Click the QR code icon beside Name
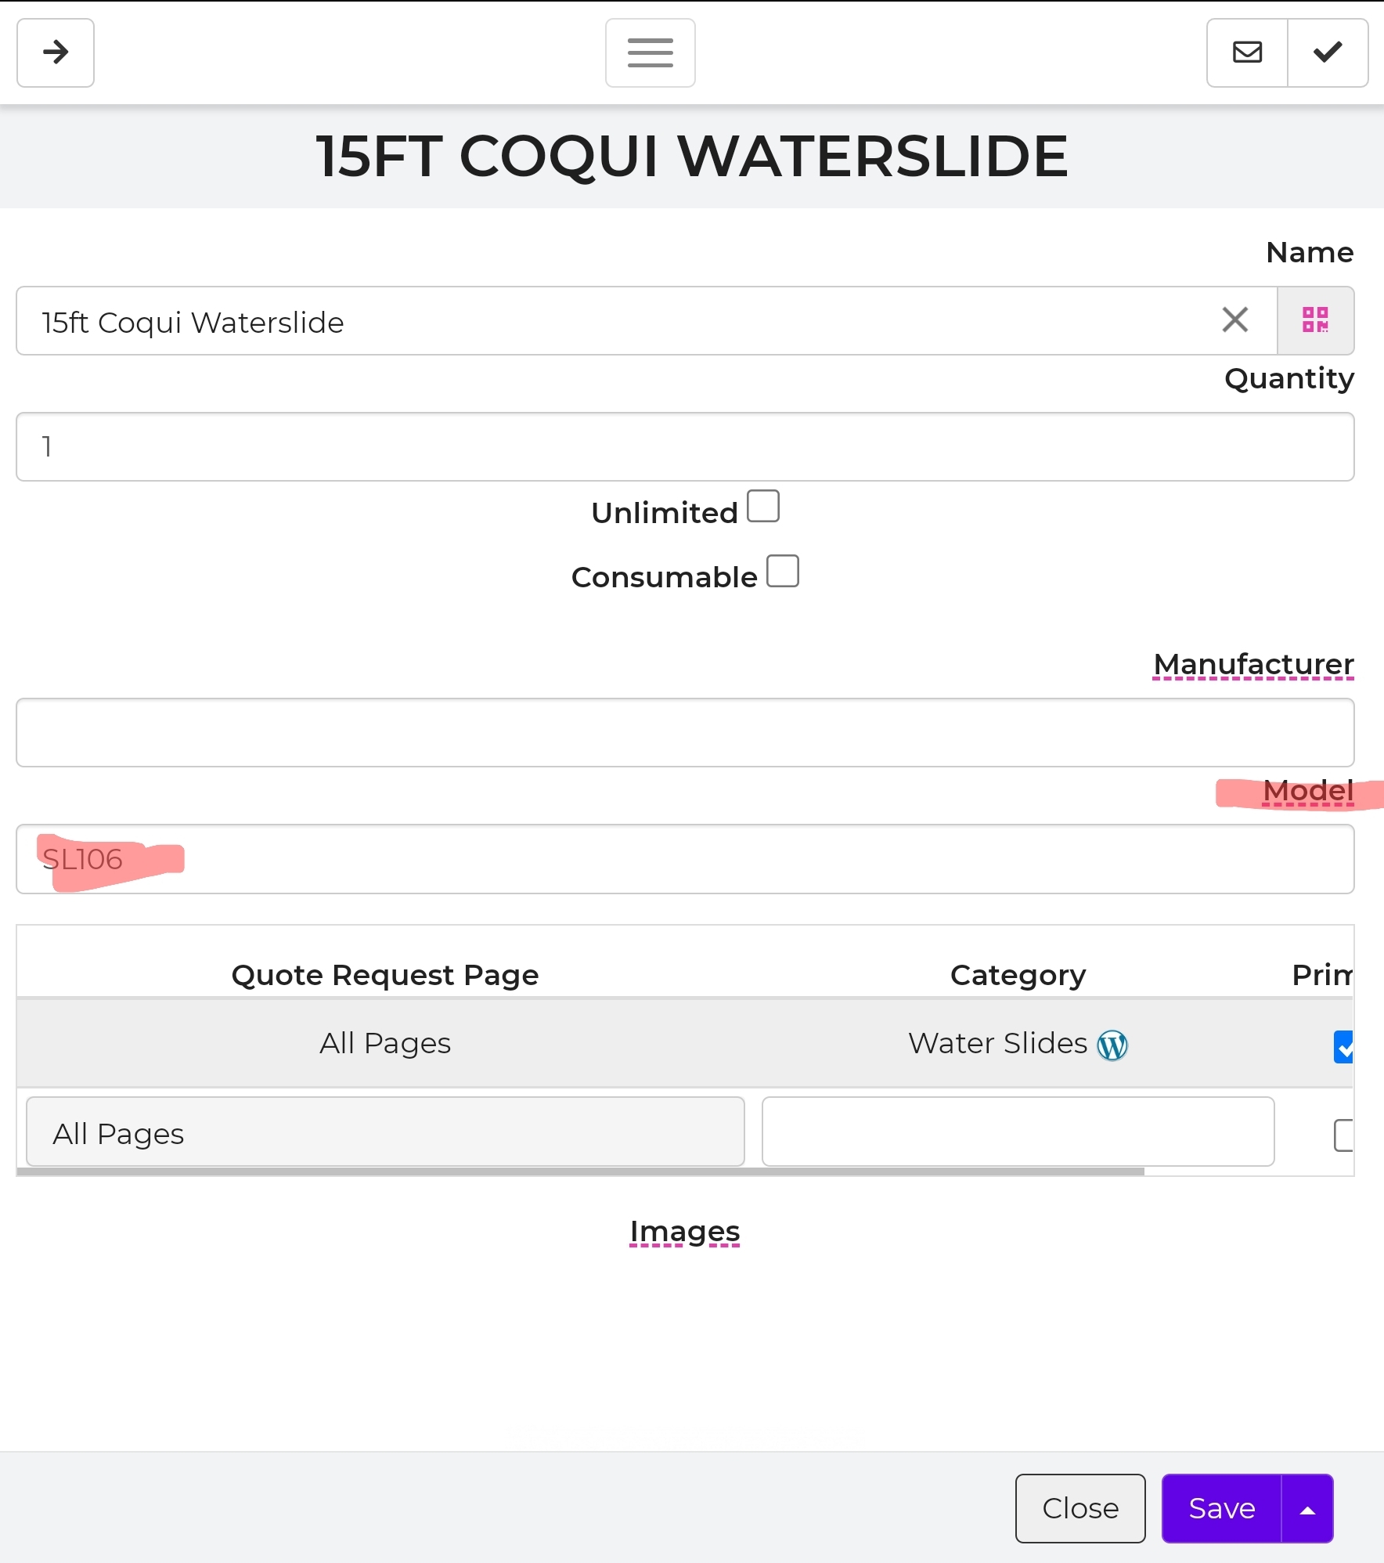Viewport: 1384px width, 1563px height. point(1315,320)
